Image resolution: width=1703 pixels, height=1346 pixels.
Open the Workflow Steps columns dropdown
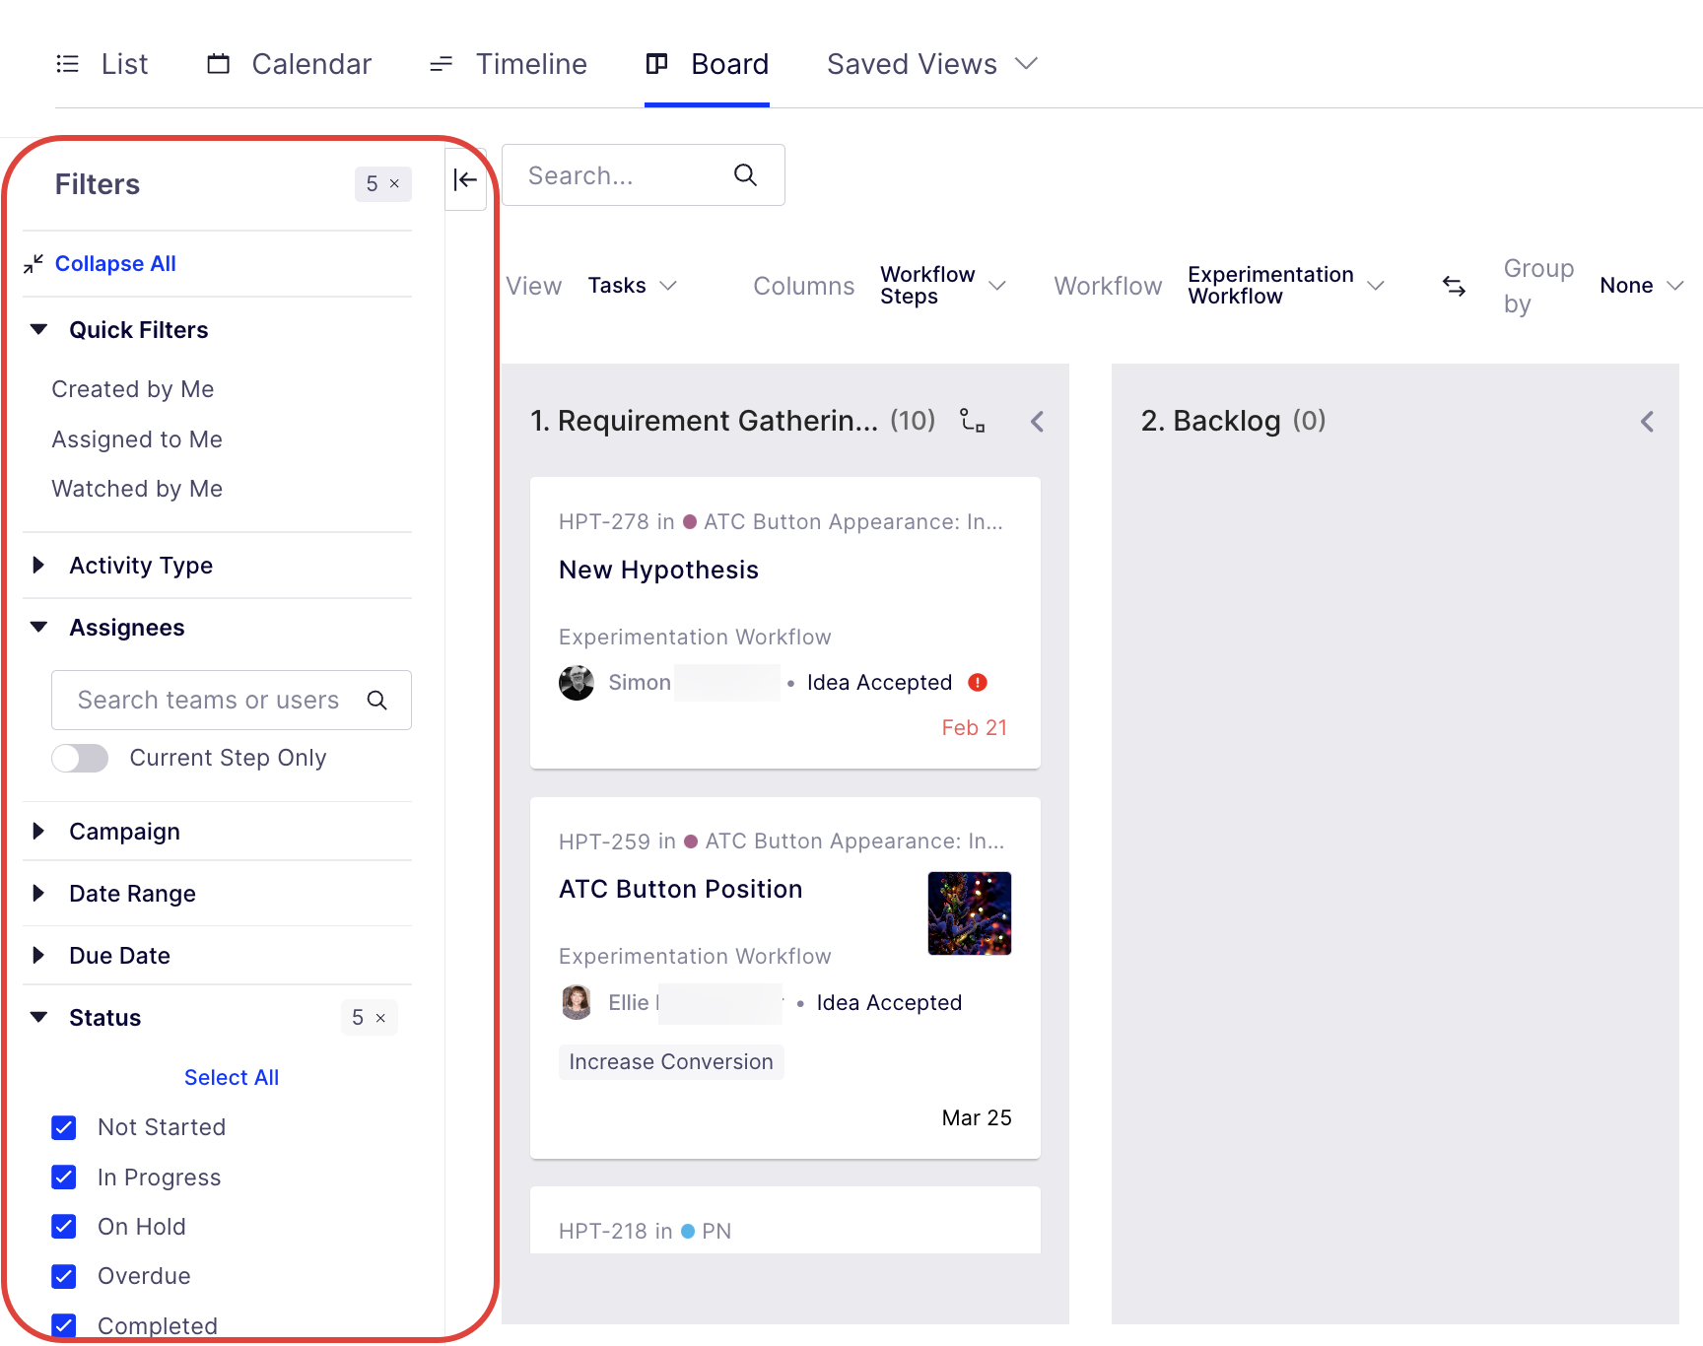pos(943,286)
